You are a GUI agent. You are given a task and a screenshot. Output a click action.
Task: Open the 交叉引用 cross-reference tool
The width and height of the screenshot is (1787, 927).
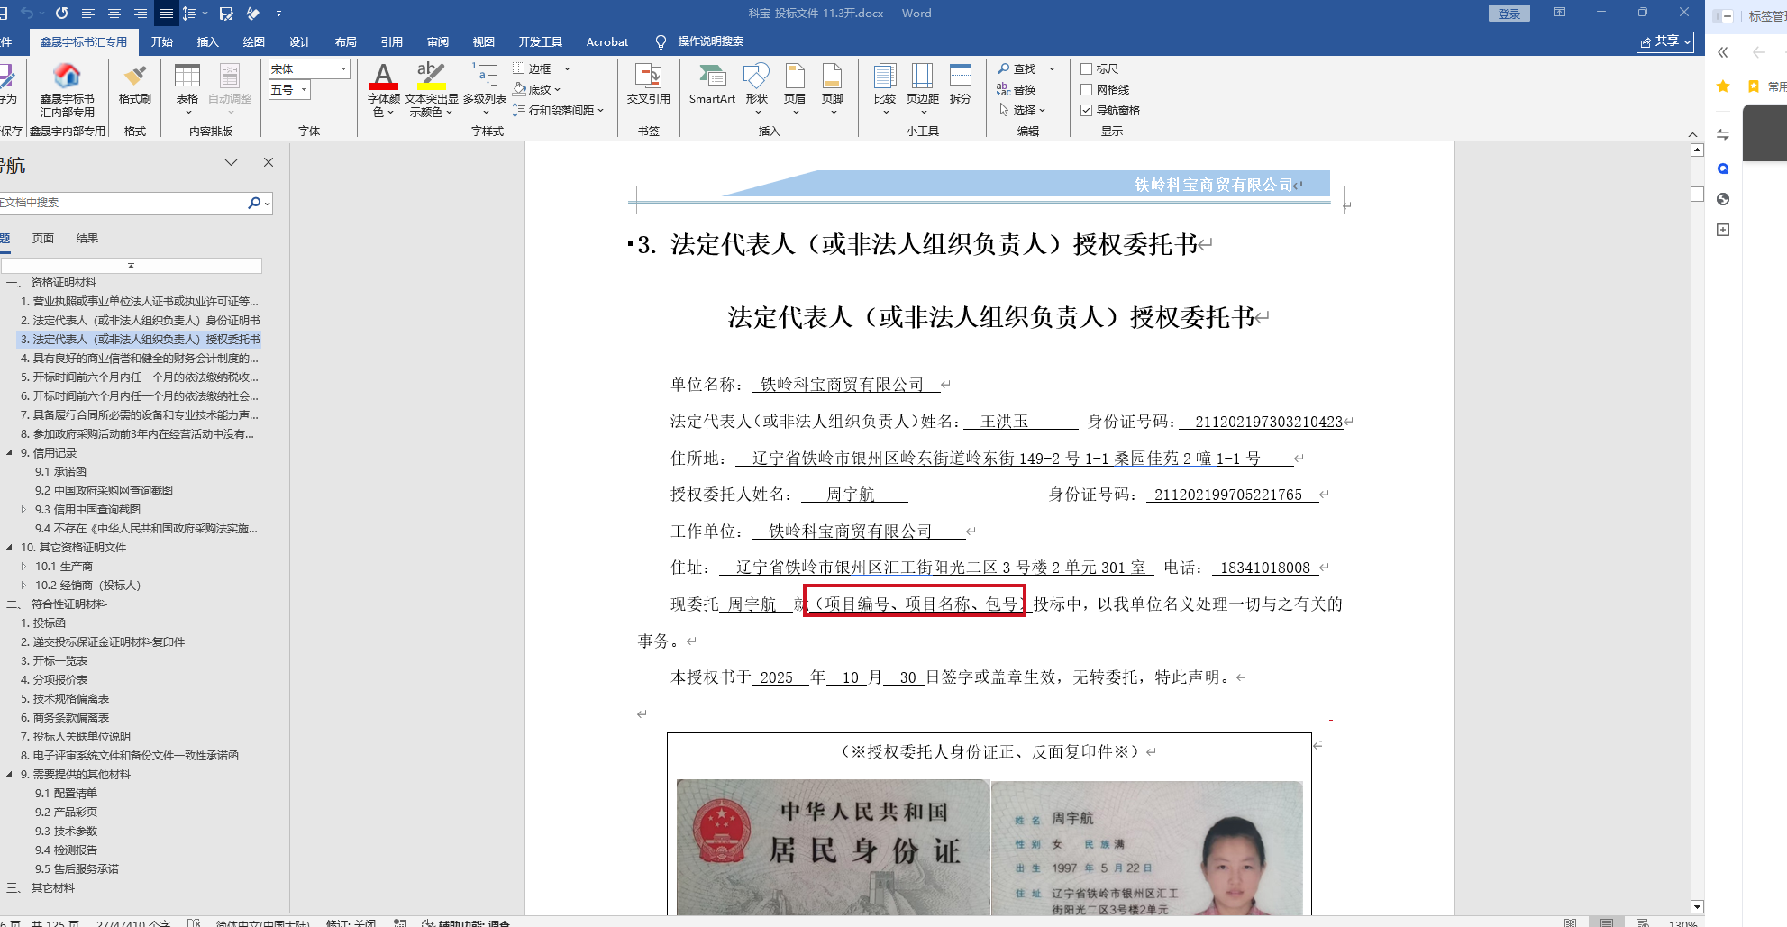click(649, 85)
